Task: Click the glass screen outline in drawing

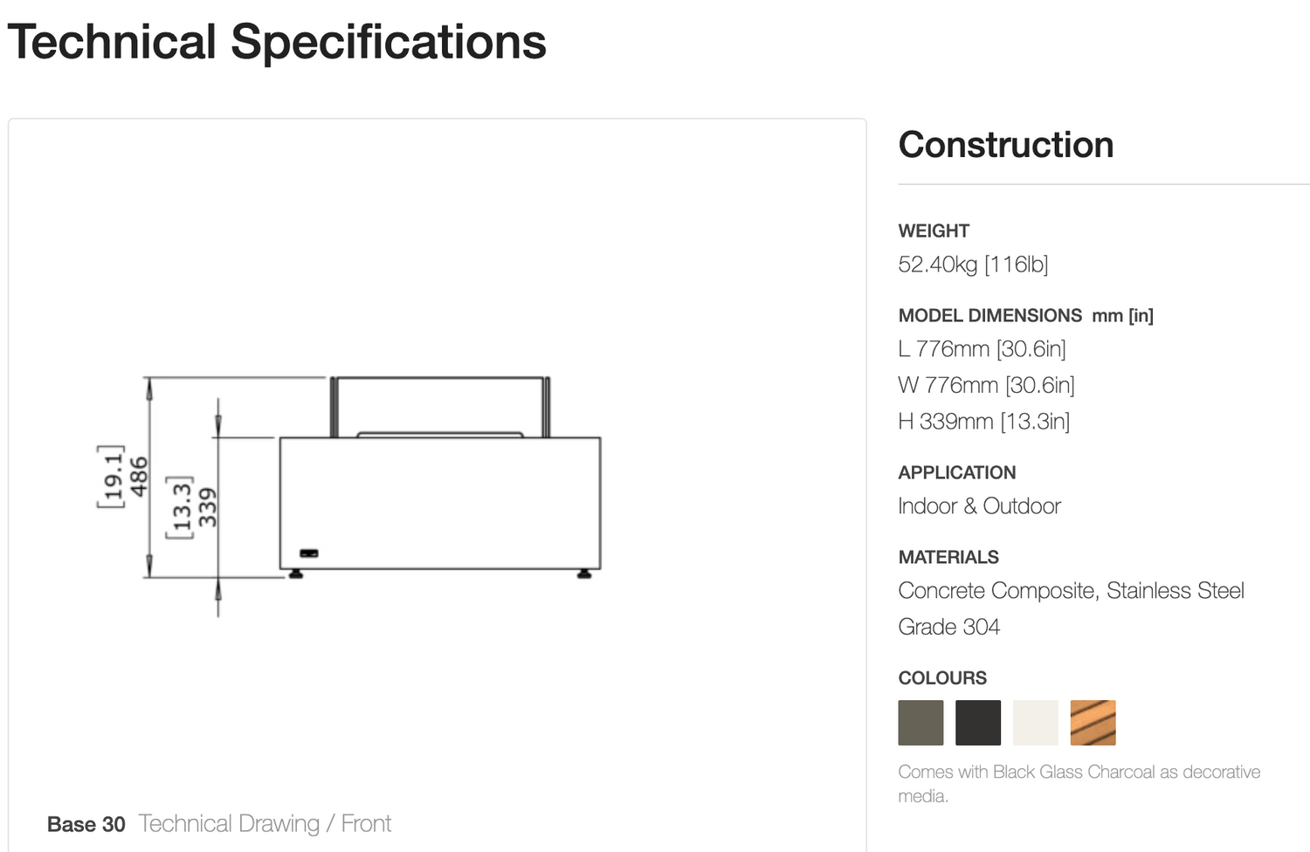Action: pyautogui.click(x=440, y=407)
